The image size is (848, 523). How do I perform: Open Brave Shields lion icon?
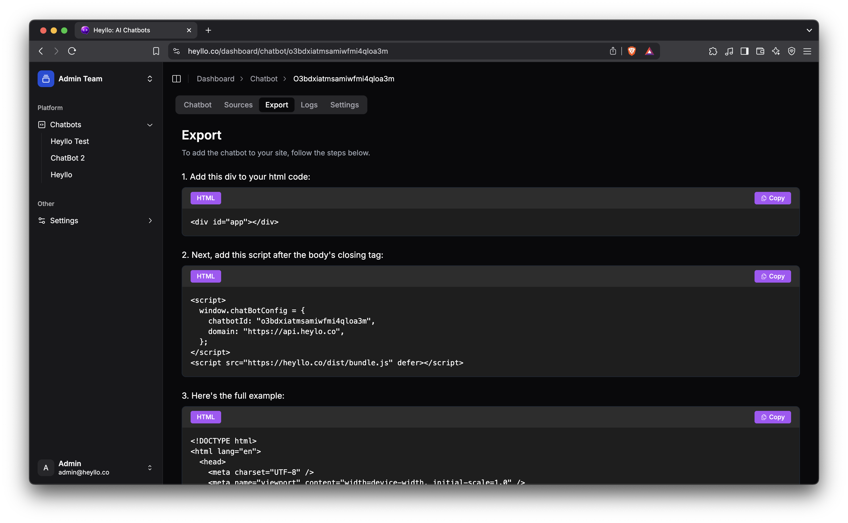point(632,51)
